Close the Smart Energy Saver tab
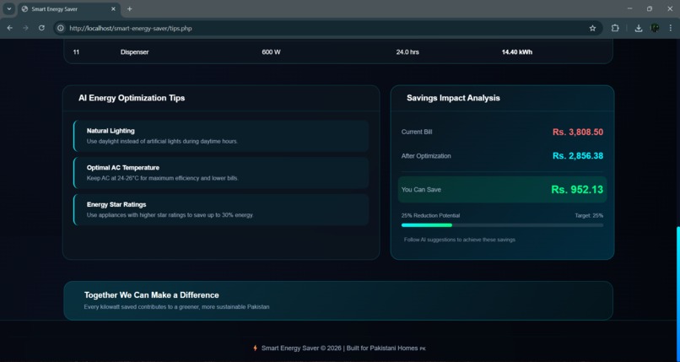 (x=114, y=8)
